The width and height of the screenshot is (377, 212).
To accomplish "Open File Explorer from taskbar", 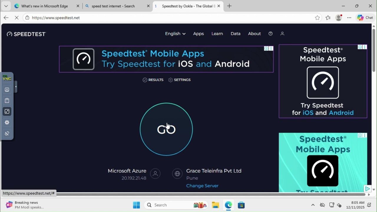I will click(x=215, y=205).
